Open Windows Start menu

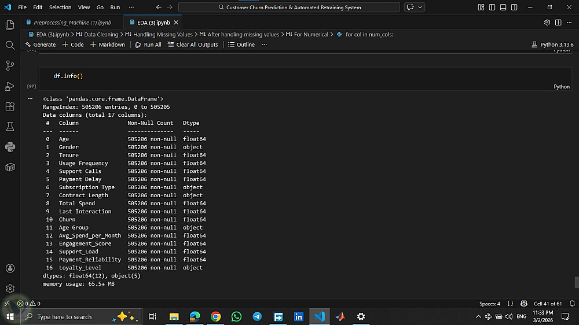coord(10,316)
